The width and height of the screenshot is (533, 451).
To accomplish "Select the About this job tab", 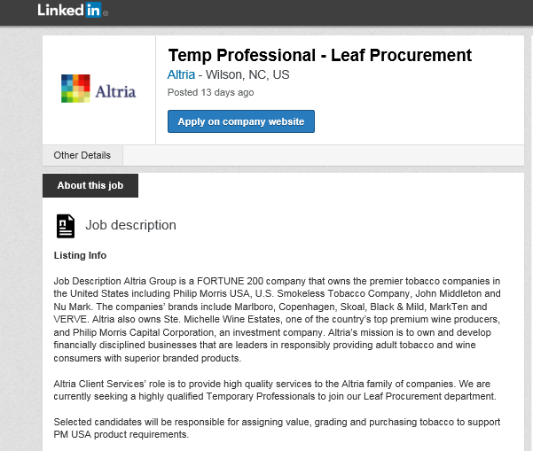I will (x=90, y=186).
